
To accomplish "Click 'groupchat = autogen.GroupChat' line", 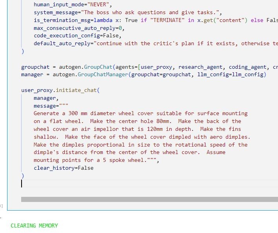I will 149,67.
